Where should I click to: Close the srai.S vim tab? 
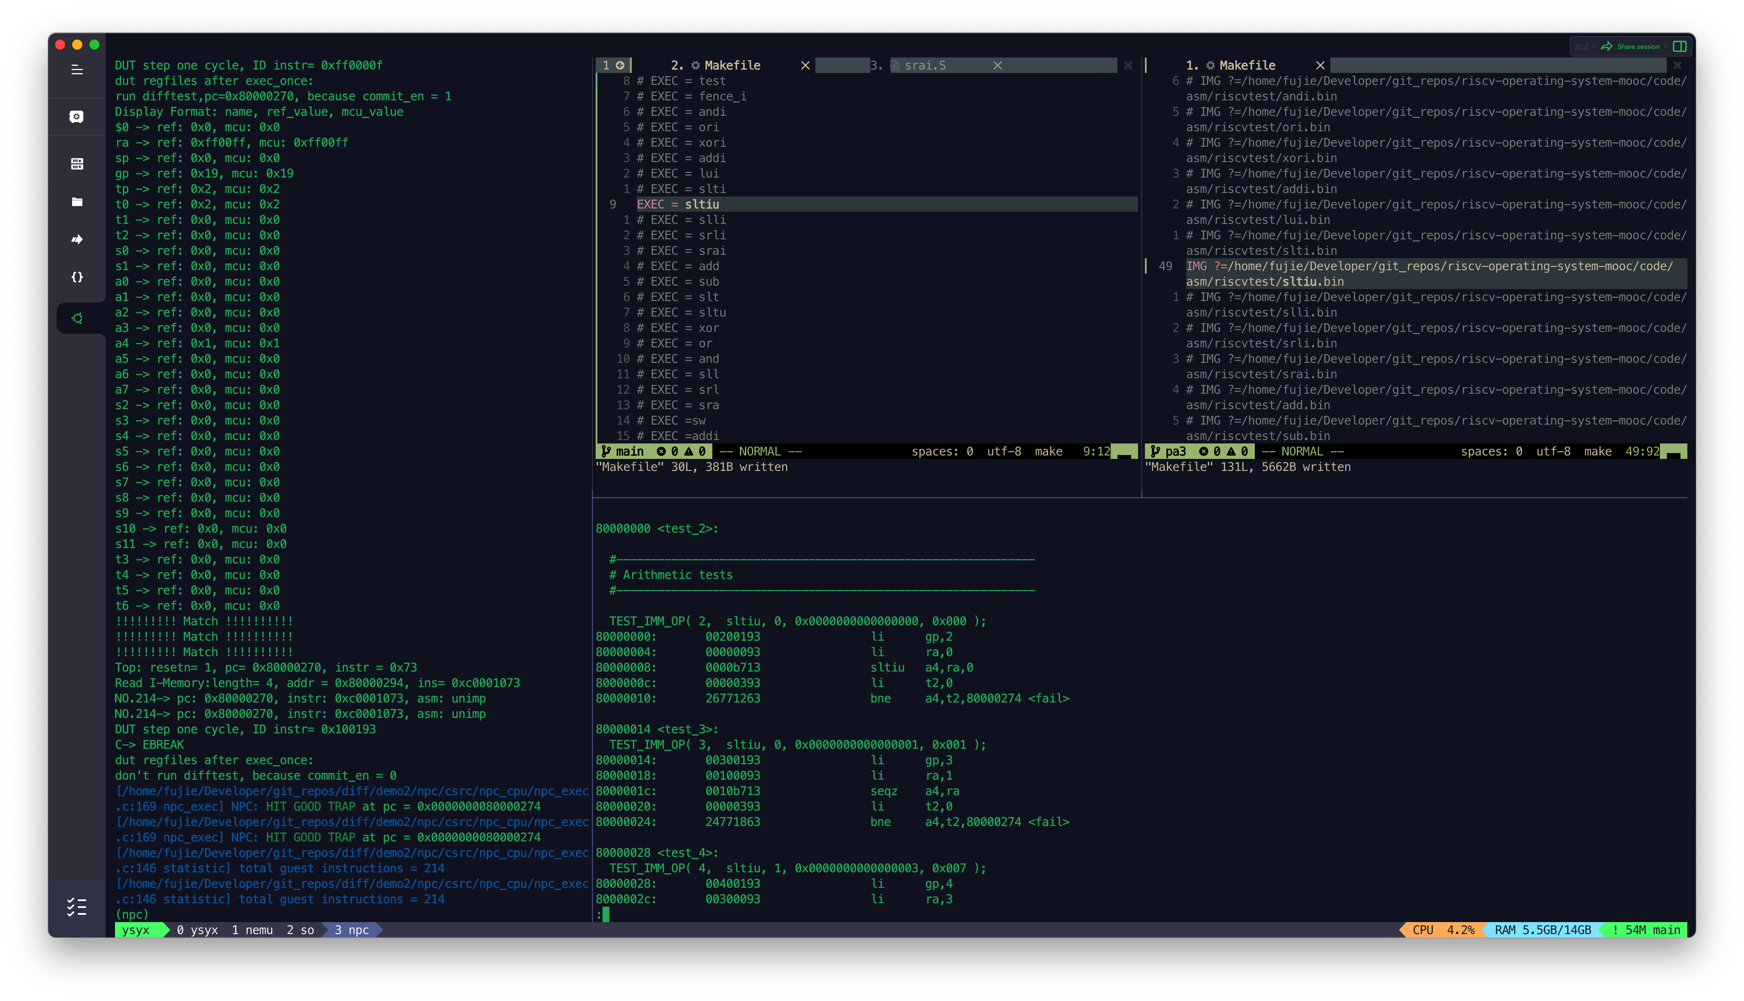point(997,65)
